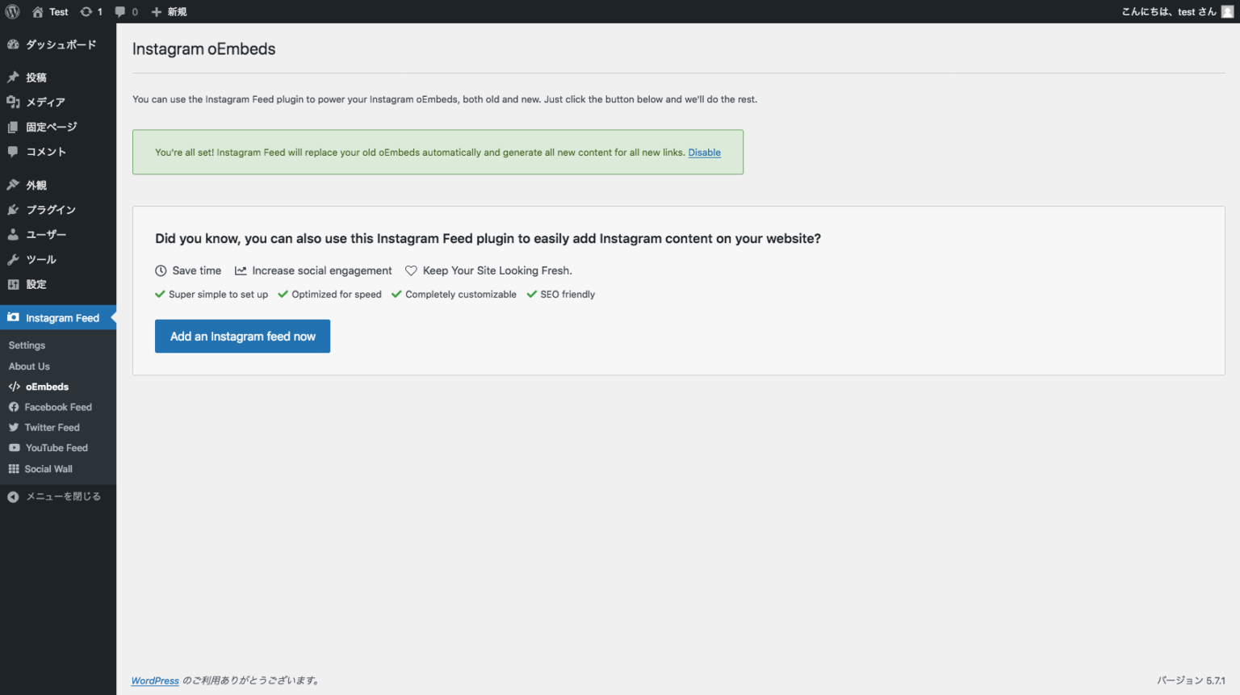Open the プラグイン plugins menu
This screenshot has width=1240, height=695.
coord(50,209)
